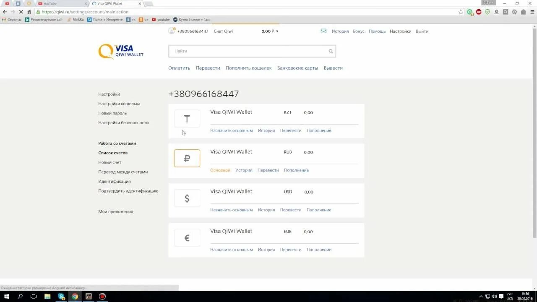Viewport: 537px width, 302px height.
Task: Open the Adguard green shield extension
Action: [487, 12]
